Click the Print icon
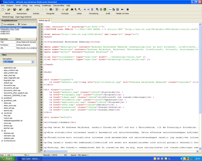Viewport: 202px width, 161px height. [x=27, y=9]
